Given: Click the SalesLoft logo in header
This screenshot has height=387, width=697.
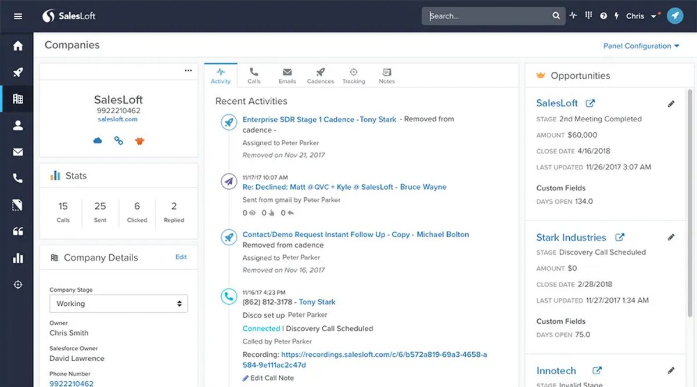Looking at the screenshot, I should [x=69, y=16].
